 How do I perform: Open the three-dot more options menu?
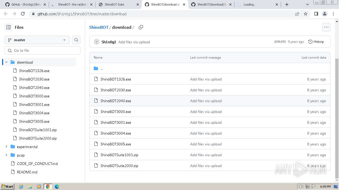(326, 27)
